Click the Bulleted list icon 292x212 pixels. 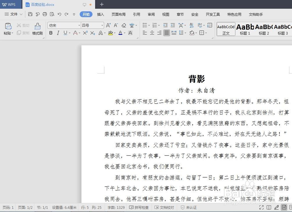click(x=145, y=25)
